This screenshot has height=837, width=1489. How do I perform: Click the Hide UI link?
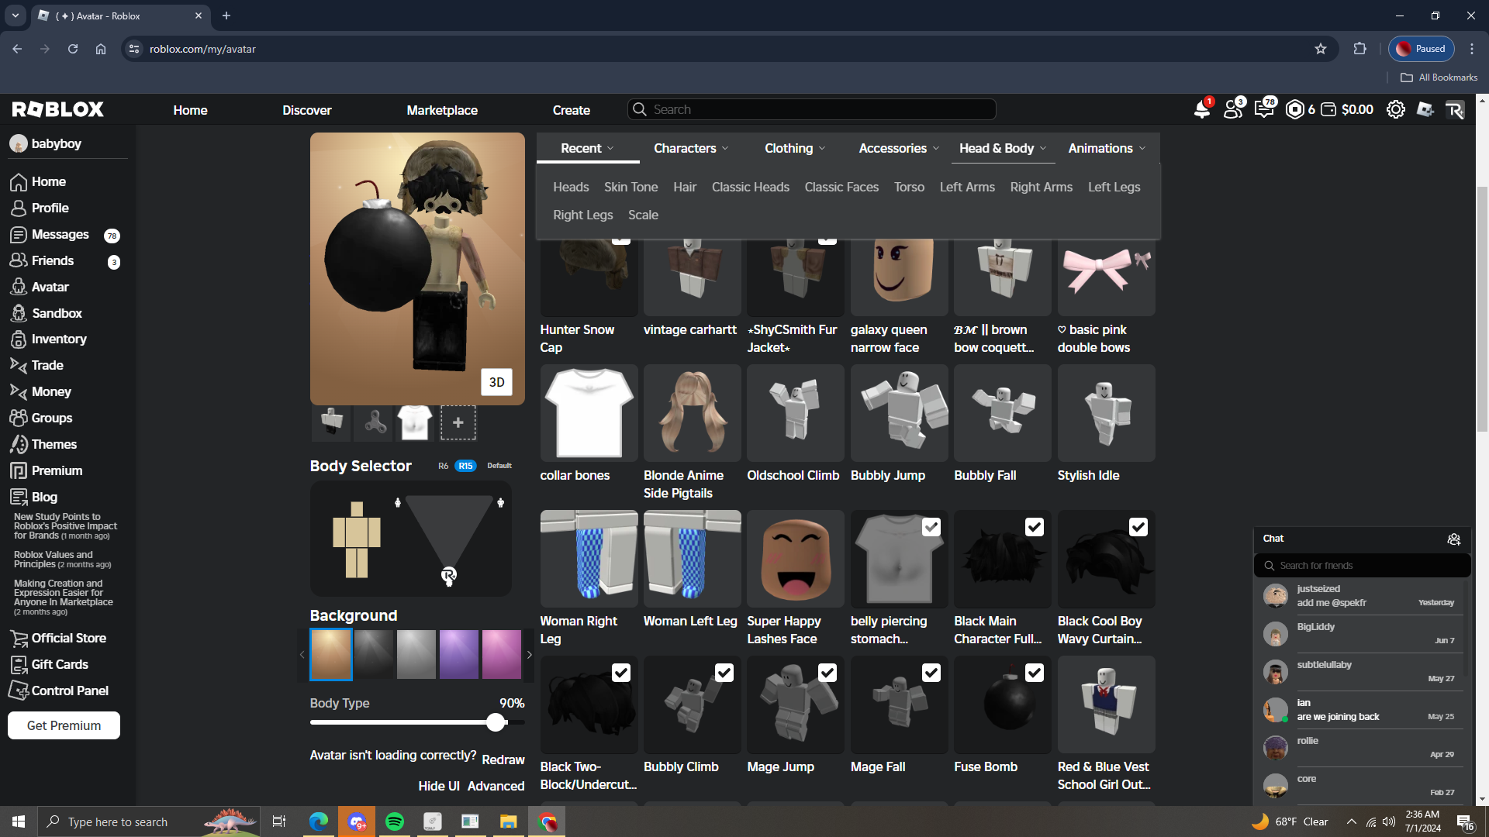pos(439,786)
